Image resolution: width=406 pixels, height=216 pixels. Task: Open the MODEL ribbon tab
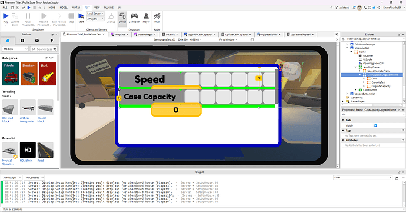pyautogui.click(x=64, y=8)
